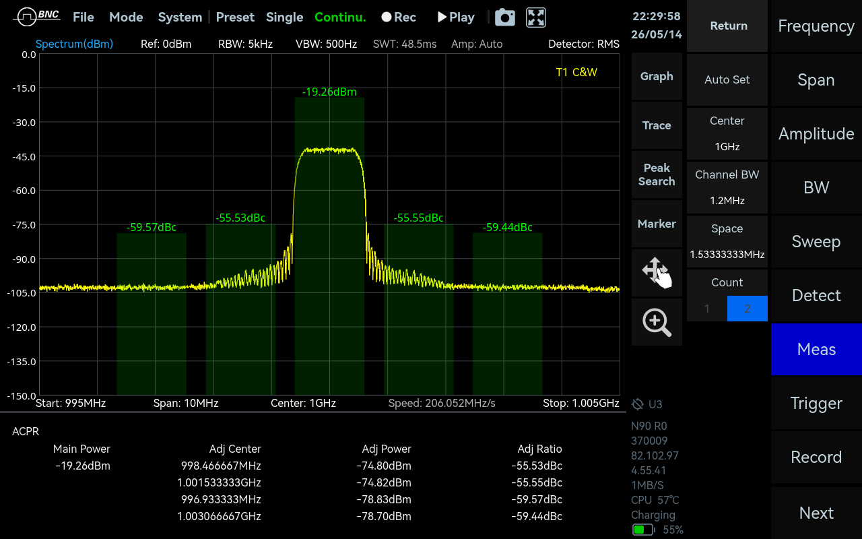Screen dimensions: 862x539
Task: Click the SWT: 48.5ms readout
Action: point(405,44)
